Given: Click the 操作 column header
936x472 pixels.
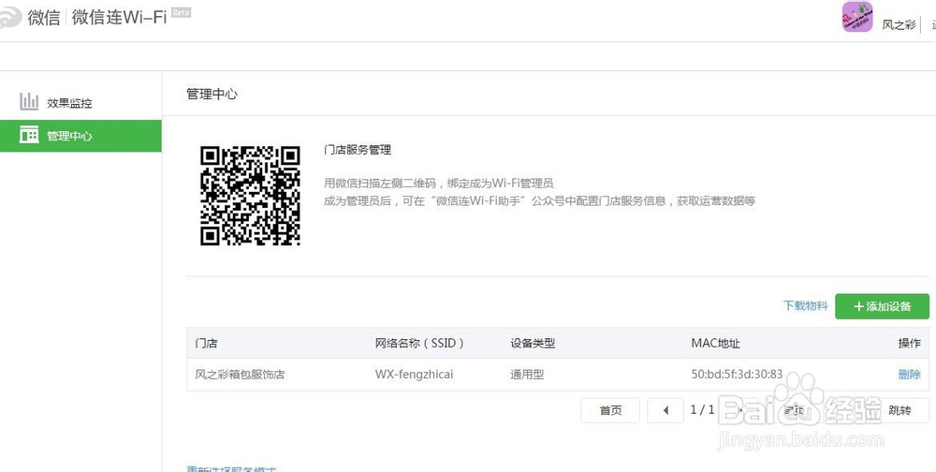Looking at the screenshot, I should tap(909, 343).
